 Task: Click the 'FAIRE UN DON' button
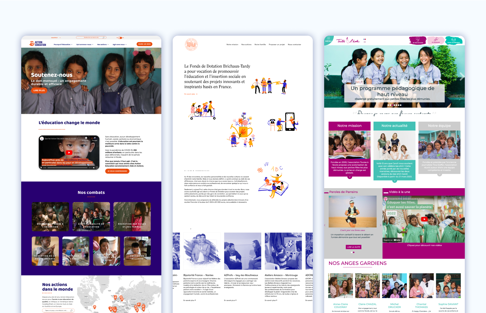(x=144, y=44)
